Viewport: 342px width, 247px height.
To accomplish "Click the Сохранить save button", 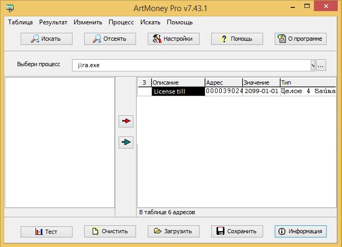I will 237,231.
